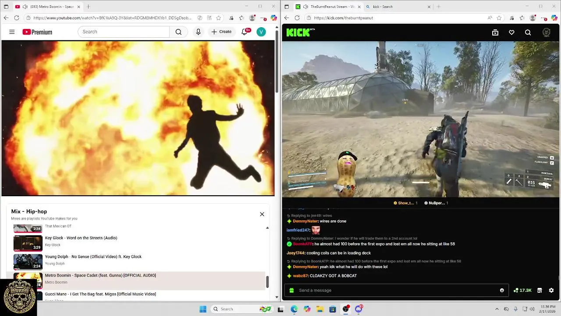Open tab actions menu in YouTube window
Viewport: 561px width, 316px height.
tap(6, 7)
